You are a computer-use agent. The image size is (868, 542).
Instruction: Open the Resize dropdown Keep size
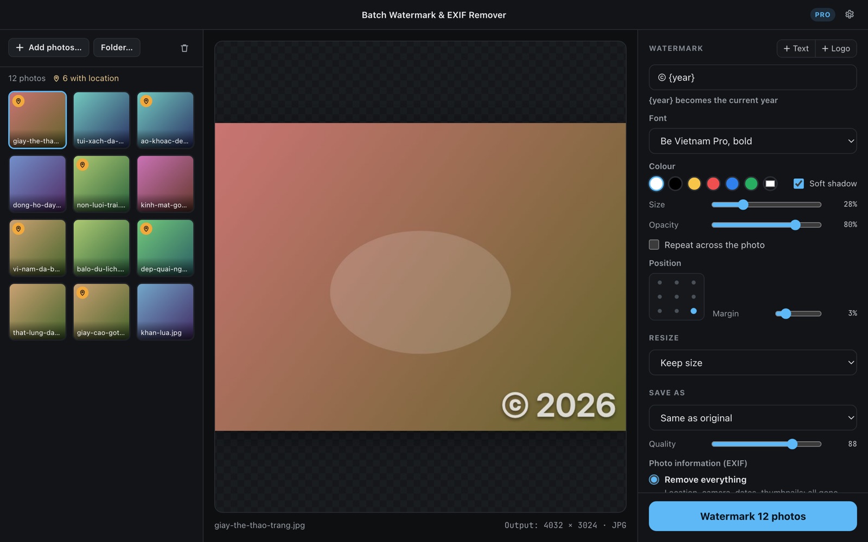click(x=752, y=363)
